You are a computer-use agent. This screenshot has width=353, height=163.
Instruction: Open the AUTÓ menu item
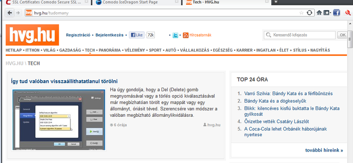coord(171,50)
